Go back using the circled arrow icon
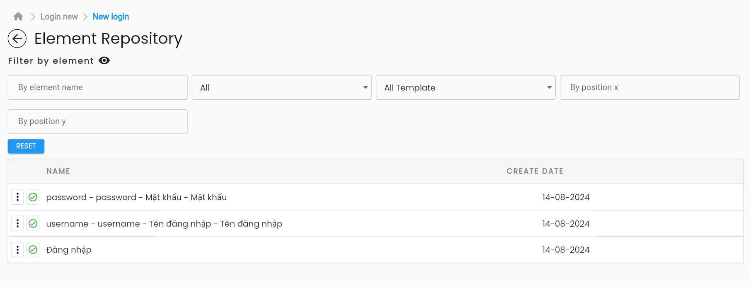 tap(17, 39)
